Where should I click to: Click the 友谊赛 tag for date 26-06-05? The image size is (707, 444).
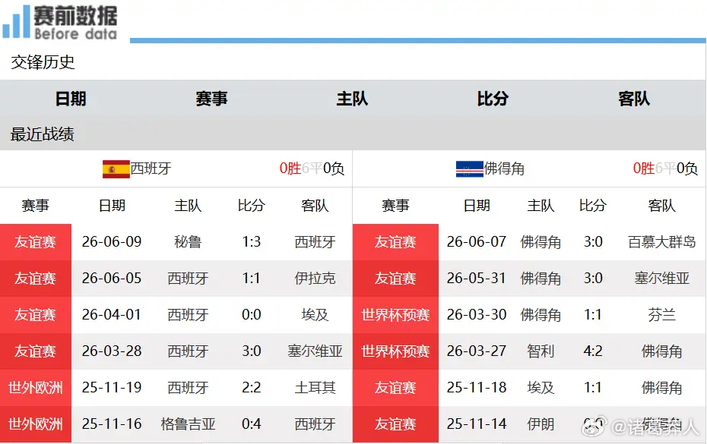click(36, 279)
